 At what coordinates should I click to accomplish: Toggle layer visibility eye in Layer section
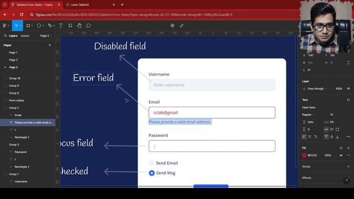tap(348, 88)
